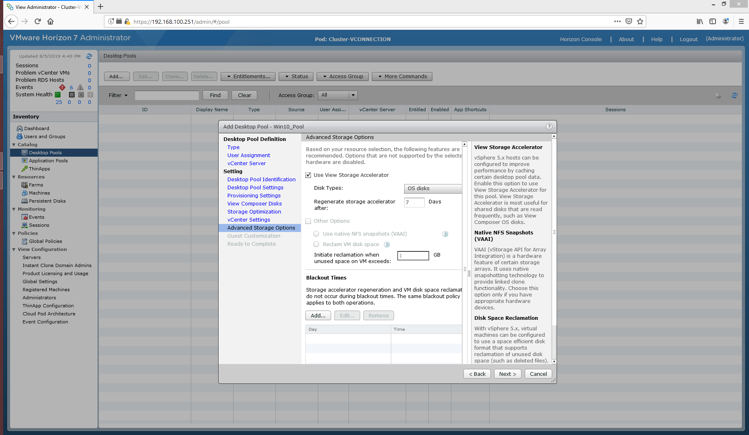The height and width of the screenshot is (435, 749).
Task: Uncheck Use View Storage Accelerator
Action: (x=309, y=175)
